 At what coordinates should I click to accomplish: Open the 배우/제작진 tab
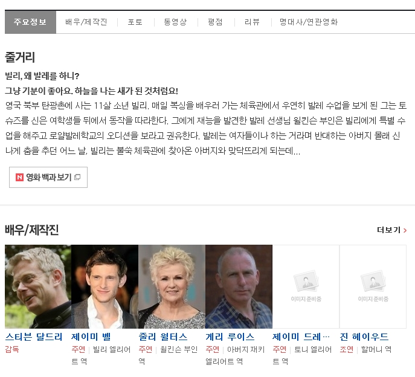(x=86, y=22)
